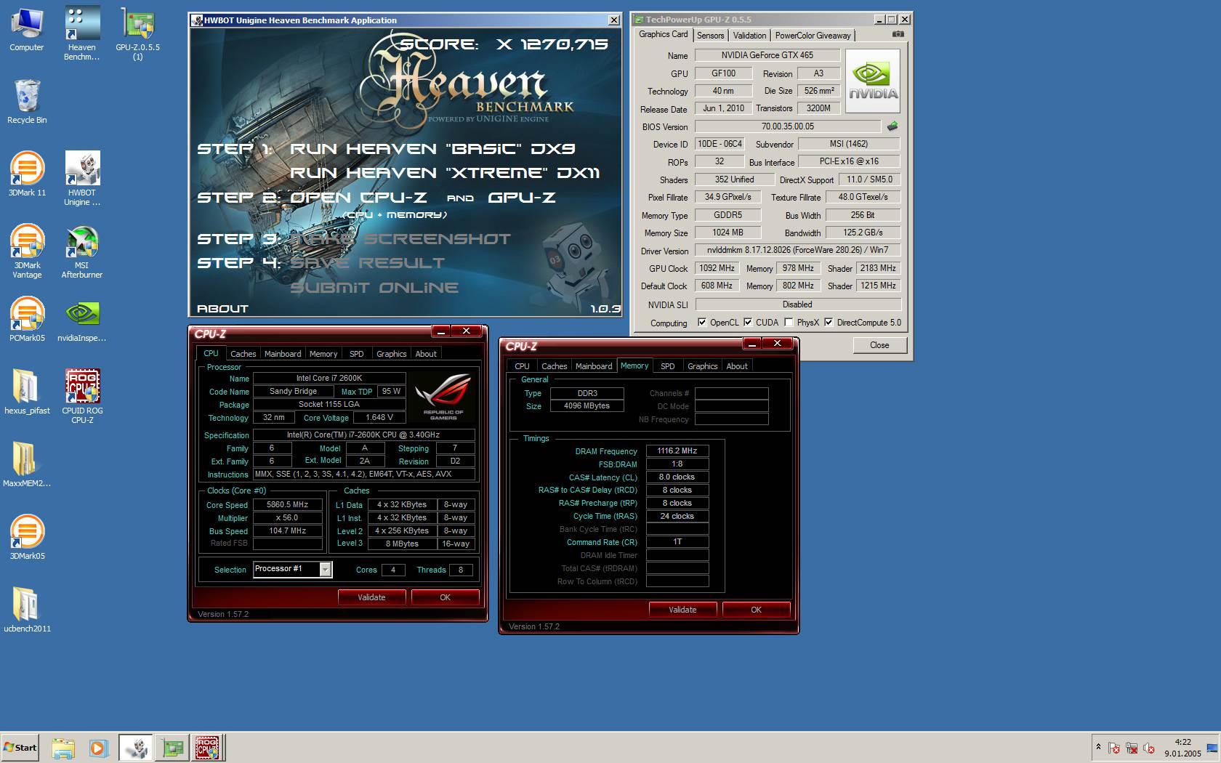Screen dimensions: 1221x763
Task: Toggle PhysX checkbox in GPU-Z
Action: click(x=789, y=323)
